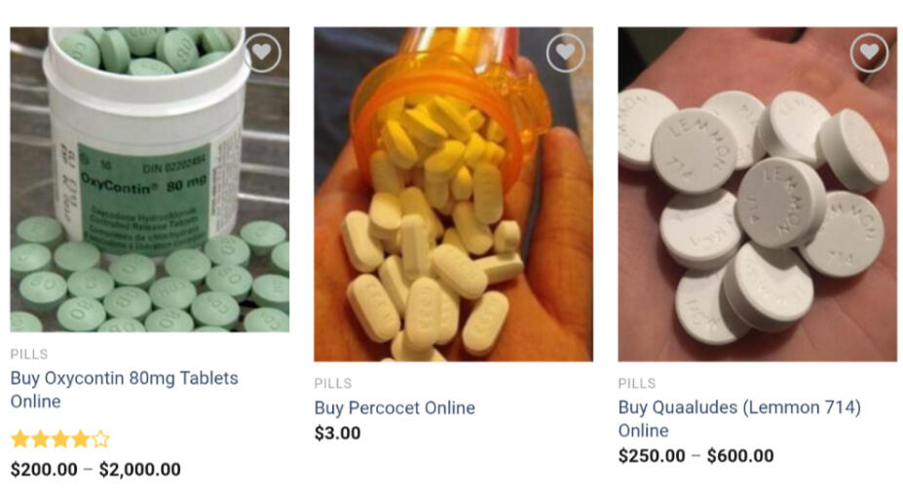Click the heart icon on Percocet product image
This screenshot has height=497, width=903.
pos(566,53)
